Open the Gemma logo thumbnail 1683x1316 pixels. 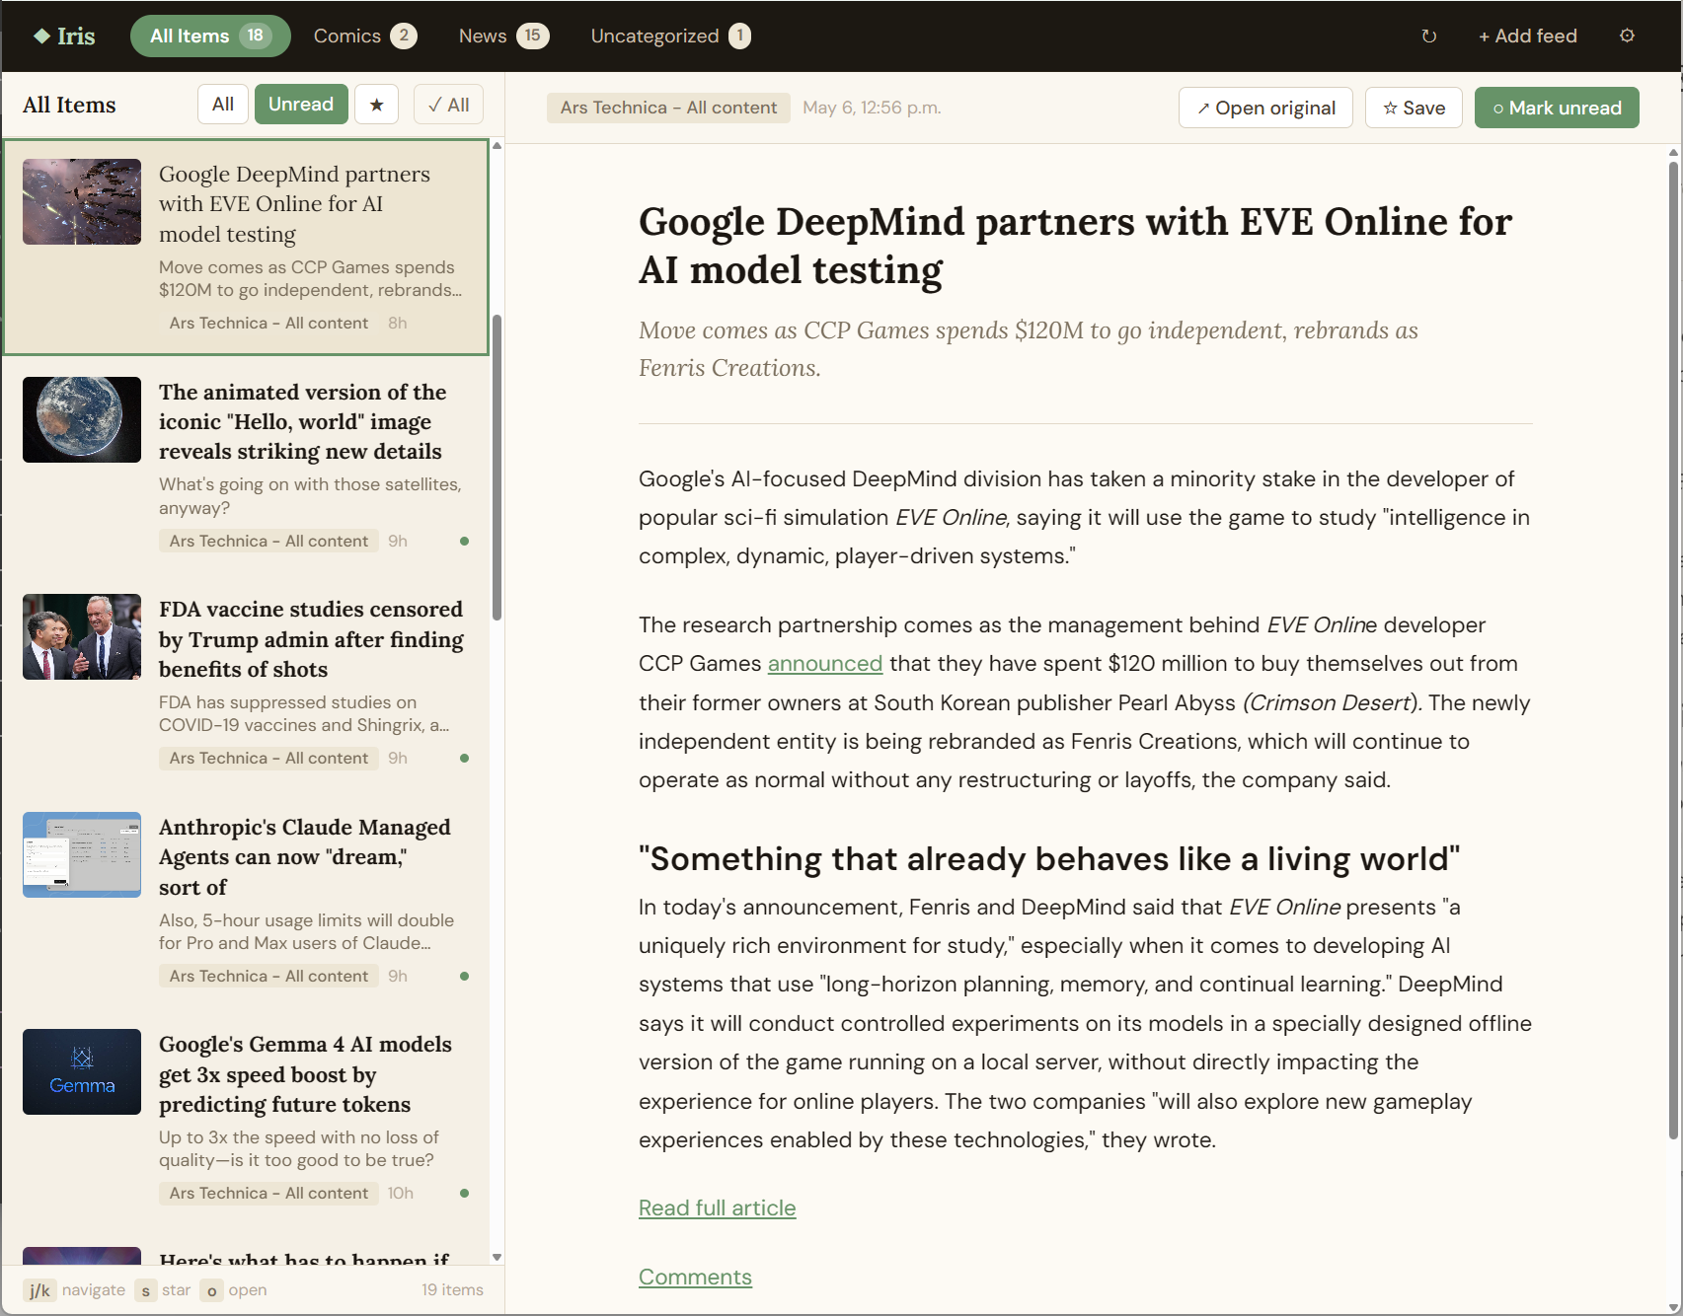(82, 1071)
